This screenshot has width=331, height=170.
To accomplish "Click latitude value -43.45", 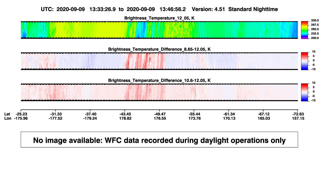I will pos(125,114).
